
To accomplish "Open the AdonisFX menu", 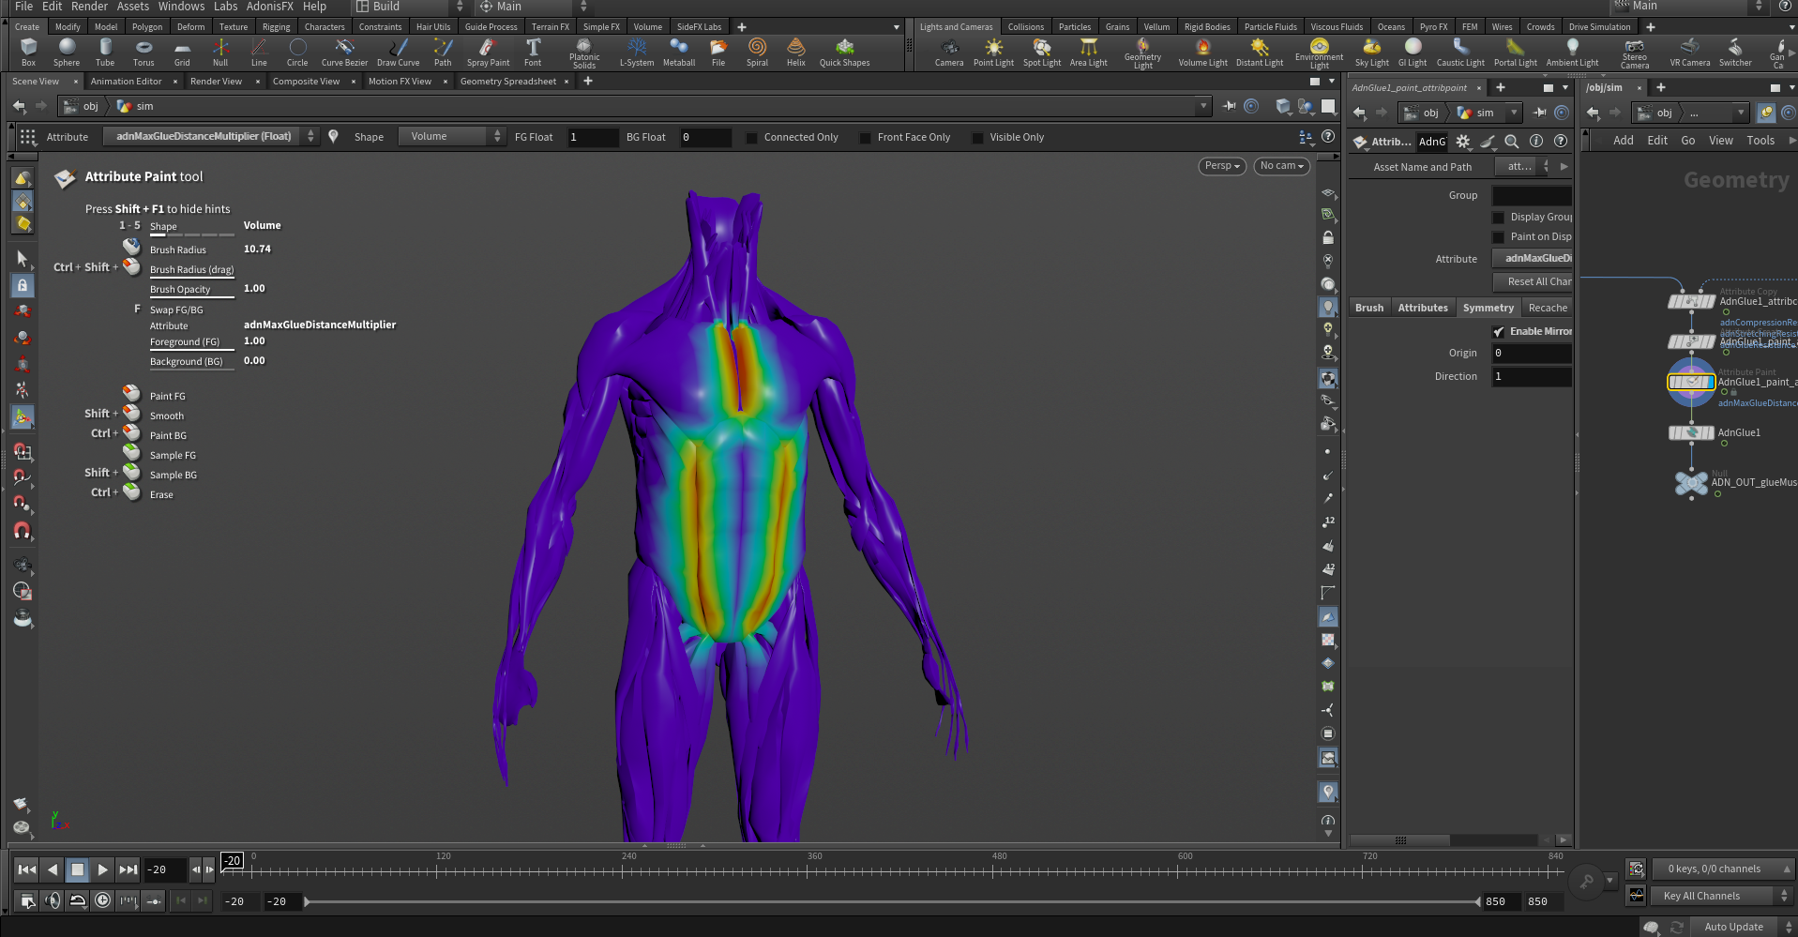I will pyautogui.click(x=269, y=7).
